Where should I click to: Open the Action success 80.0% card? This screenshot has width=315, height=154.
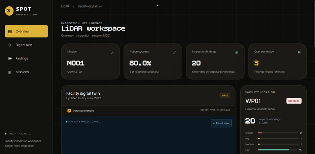pyautogui.click(x=153, y=61)
